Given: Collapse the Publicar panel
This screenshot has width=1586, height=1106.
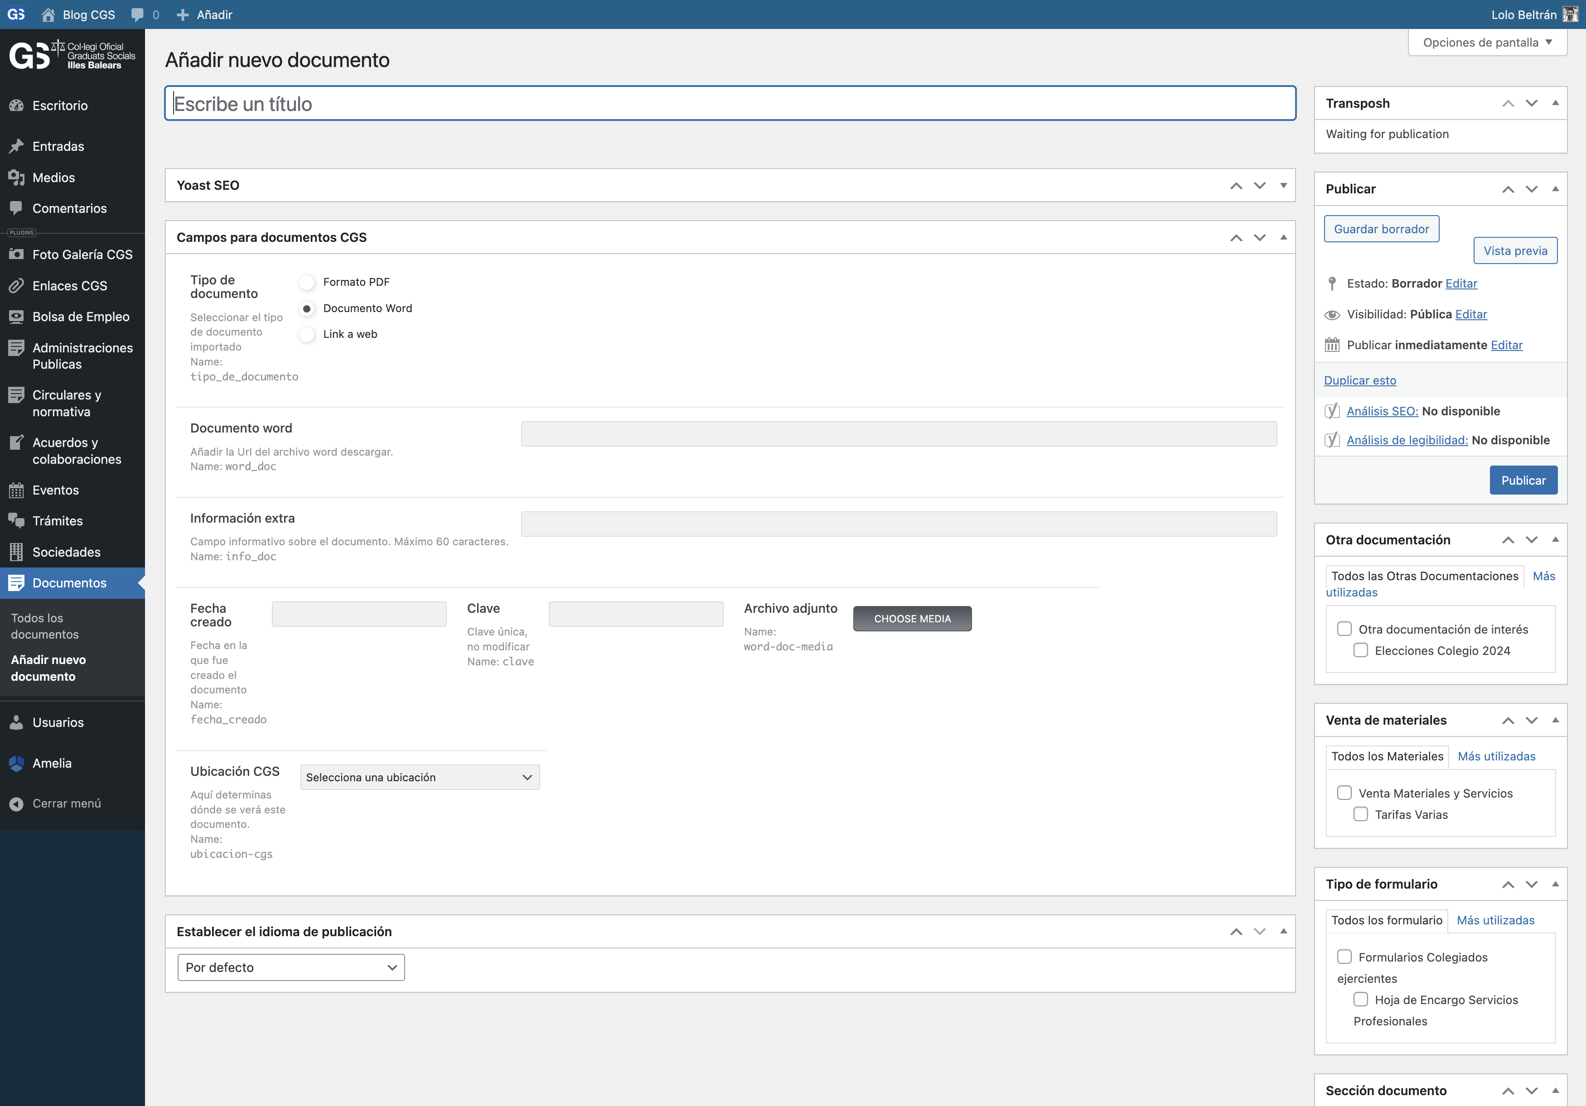Looking at the screenshot, I should [x=1556, y=188].
